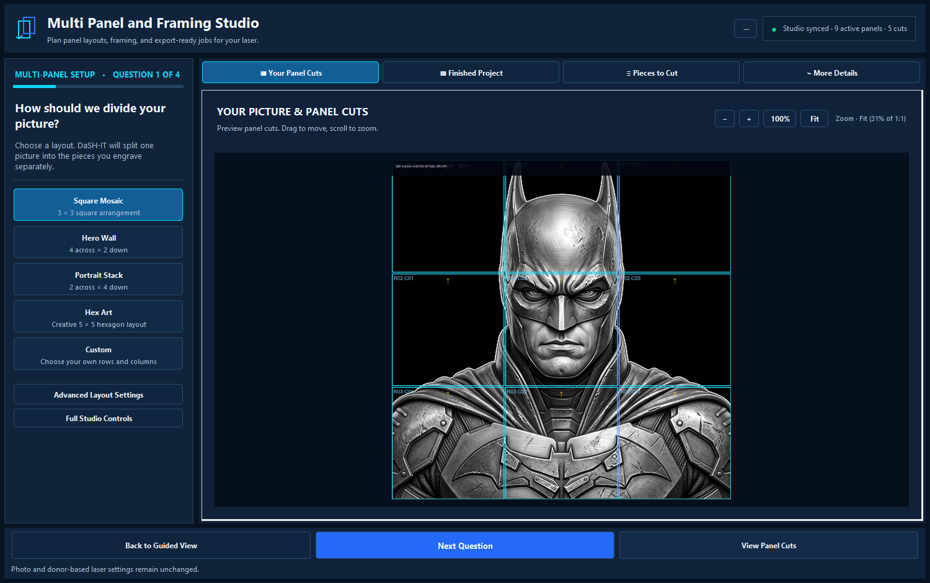Screen dimensions: 930x583
Task: Click the "Multi-Panel Setup" heading
Action: point(55,74)
